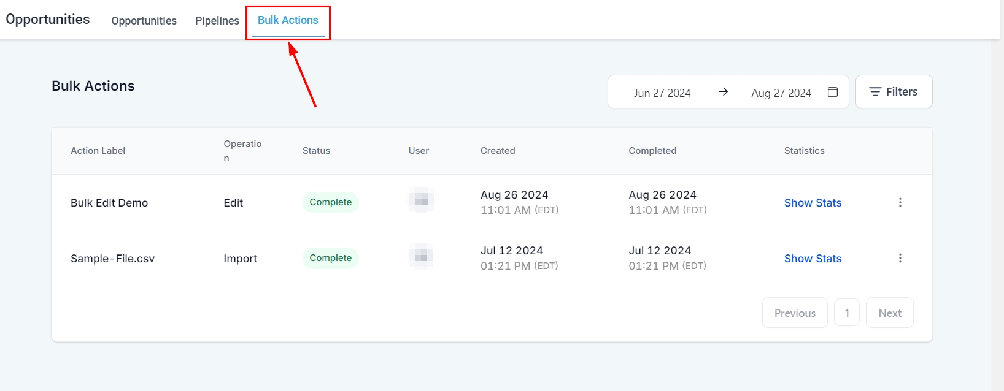Screen dimensions: 1004x391
Task: Open three-dot menu for Sample-File.csv row
Action: point(900,258)
